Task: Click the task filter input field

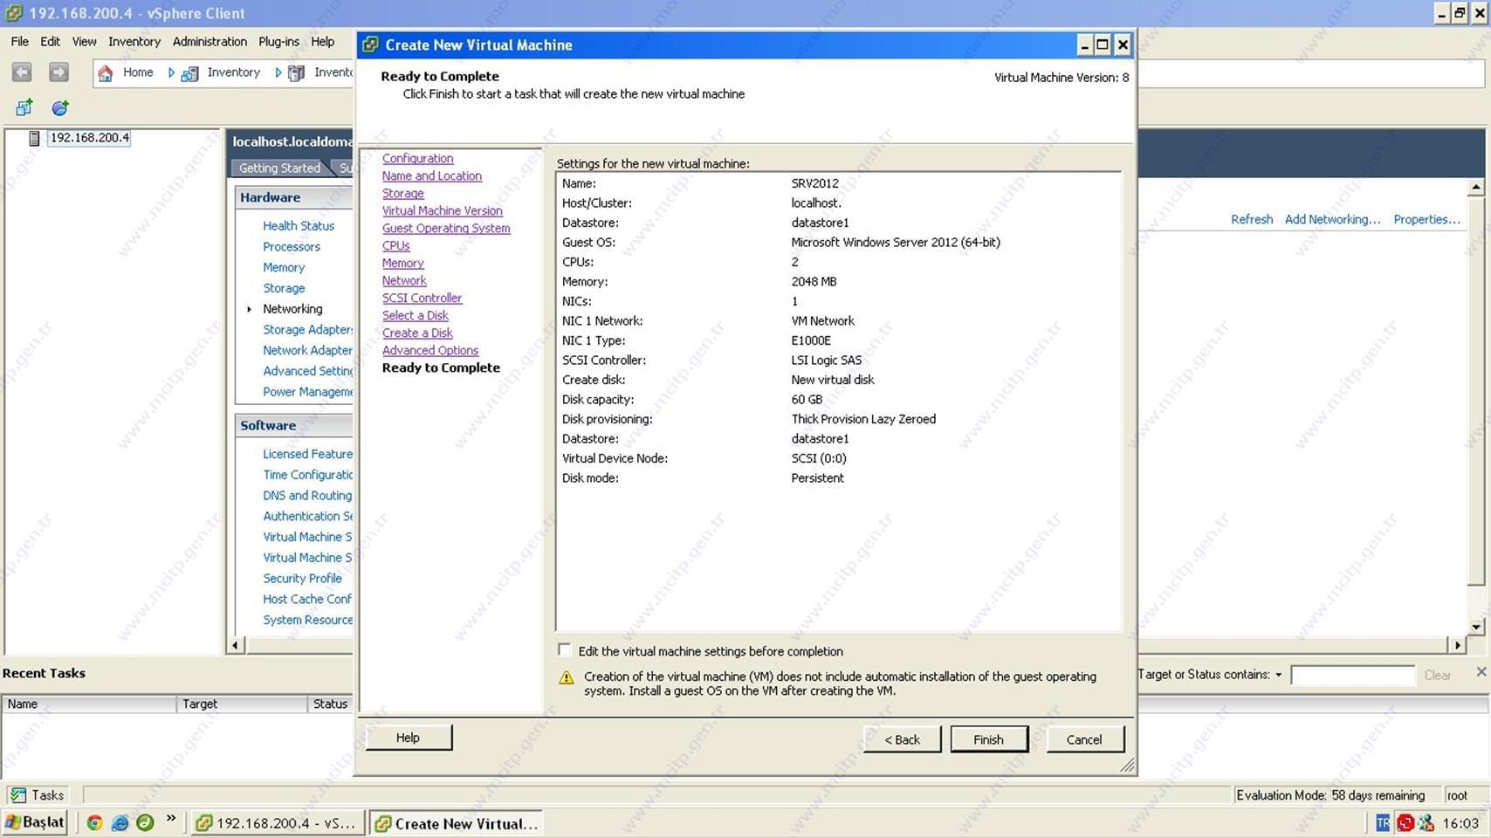Action: coord(1352,675)
